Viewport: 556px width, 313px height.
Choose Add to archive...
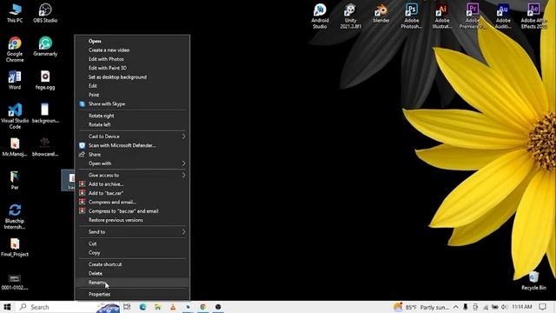point(132,184)
